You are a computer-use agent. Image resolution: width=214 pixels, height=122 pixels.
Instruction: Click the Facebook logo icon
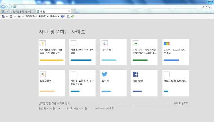135,74
